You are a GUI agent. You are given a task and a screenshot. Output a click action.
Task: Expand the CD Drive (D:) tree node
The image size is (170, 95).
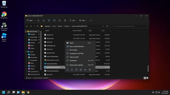click(27, 74)
